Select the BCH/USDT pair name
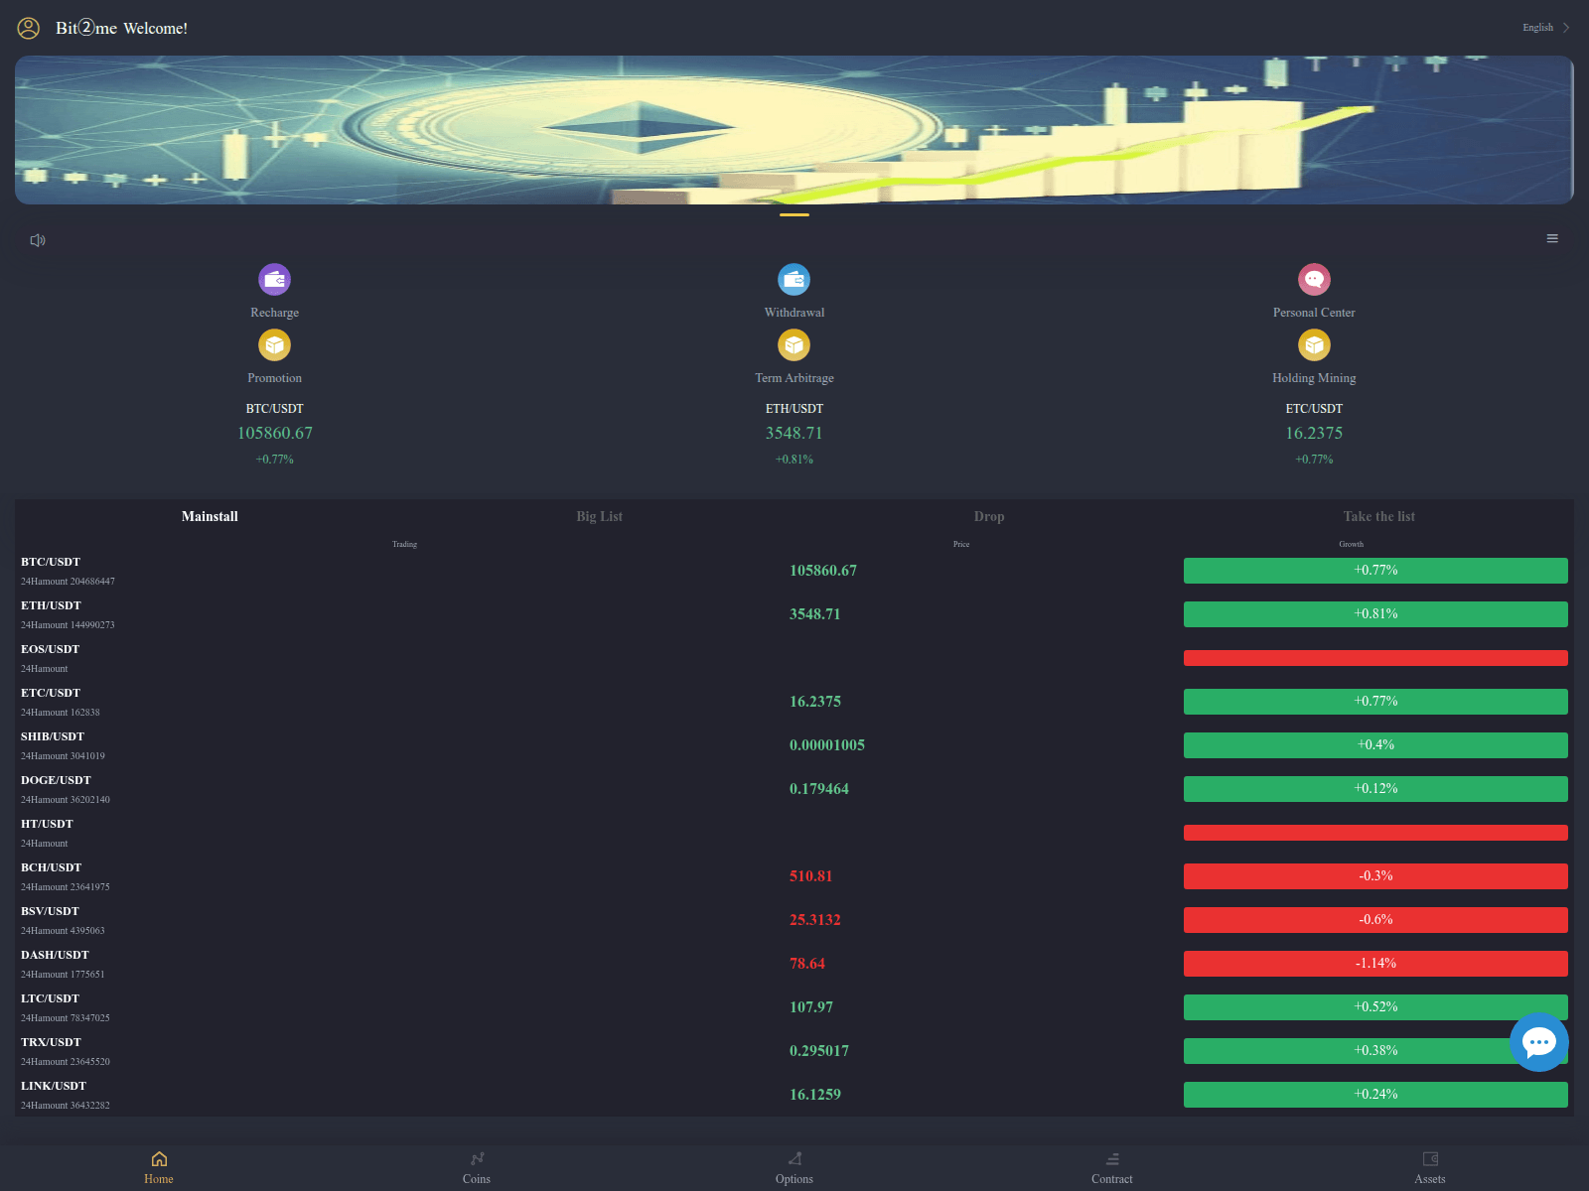The height and width of the screenshot is (1191, 1589). tap(51, 867)
